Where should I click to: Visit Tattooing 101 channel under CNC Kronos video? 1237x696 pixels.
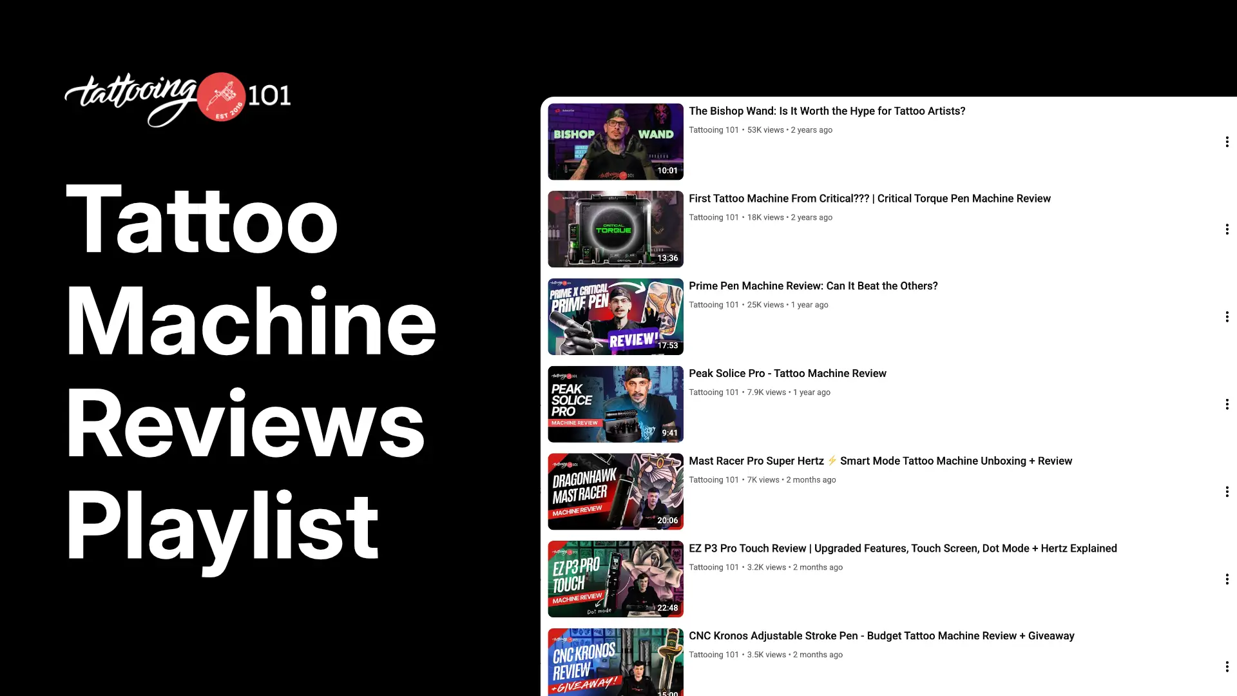coord(714,655)
